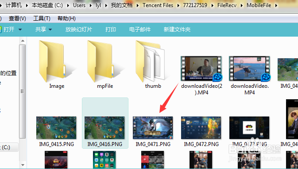Open the 帮助(H) menu
298x169 pixels.
(66, 19)
